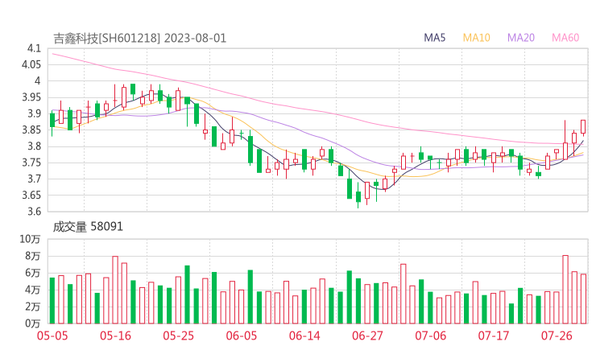
Task: Click the MA60 legend label
Action: pyautogui.click(x=565, y=38)
